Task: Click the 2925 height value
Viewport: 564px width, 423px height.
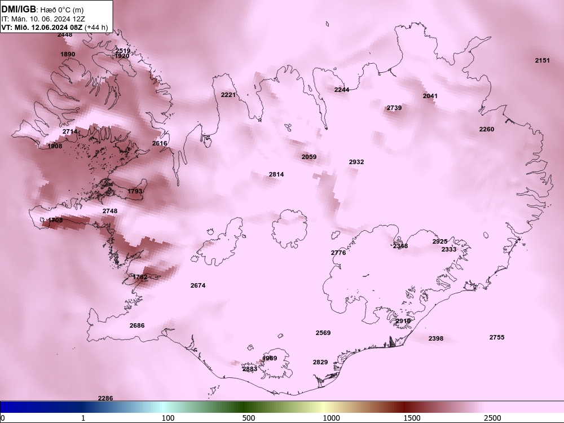Action: 440,242
